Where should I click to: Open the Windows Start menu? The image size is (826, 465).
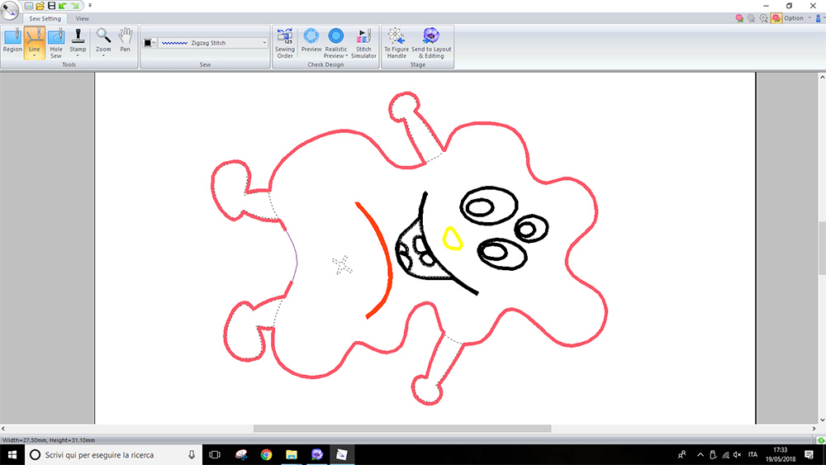[12, 454]
